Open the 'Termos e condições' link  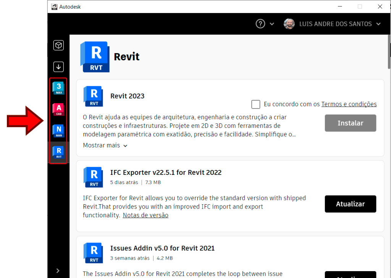coord(349,104)
